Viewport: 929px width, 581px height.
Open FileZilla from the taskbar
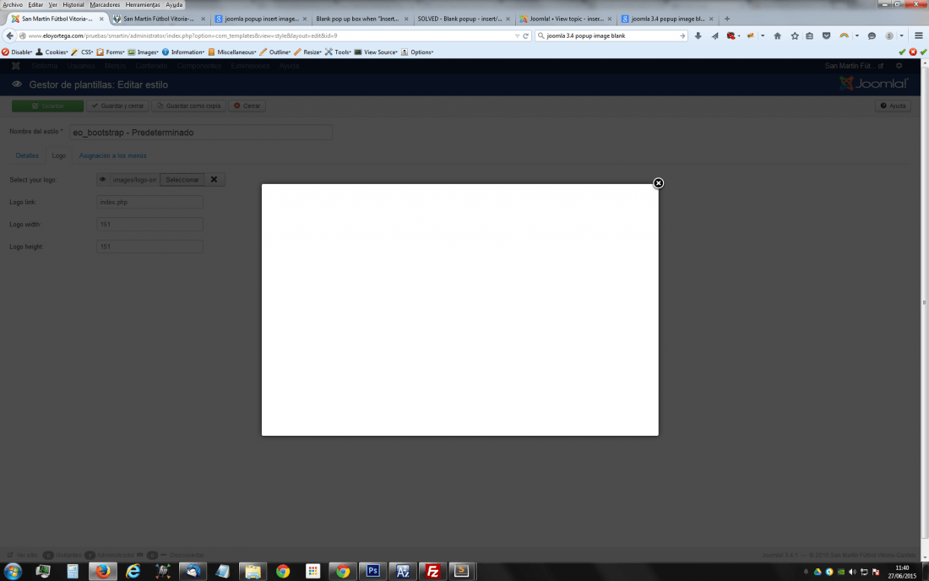pos(432,572)
